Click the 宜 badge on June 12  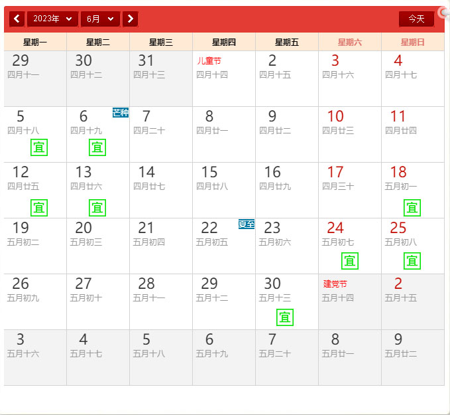[x=39, y=208]
